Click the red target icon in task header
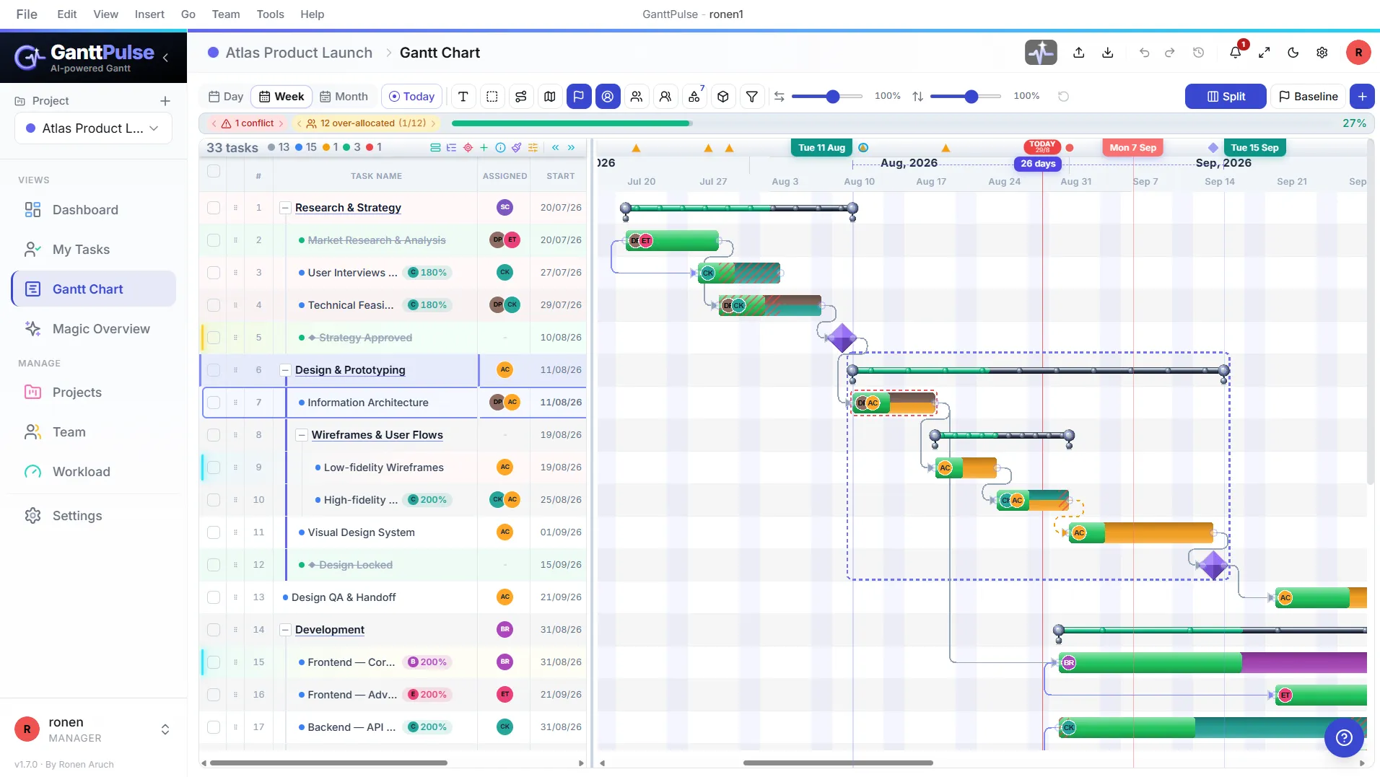 tap(468, 148)
